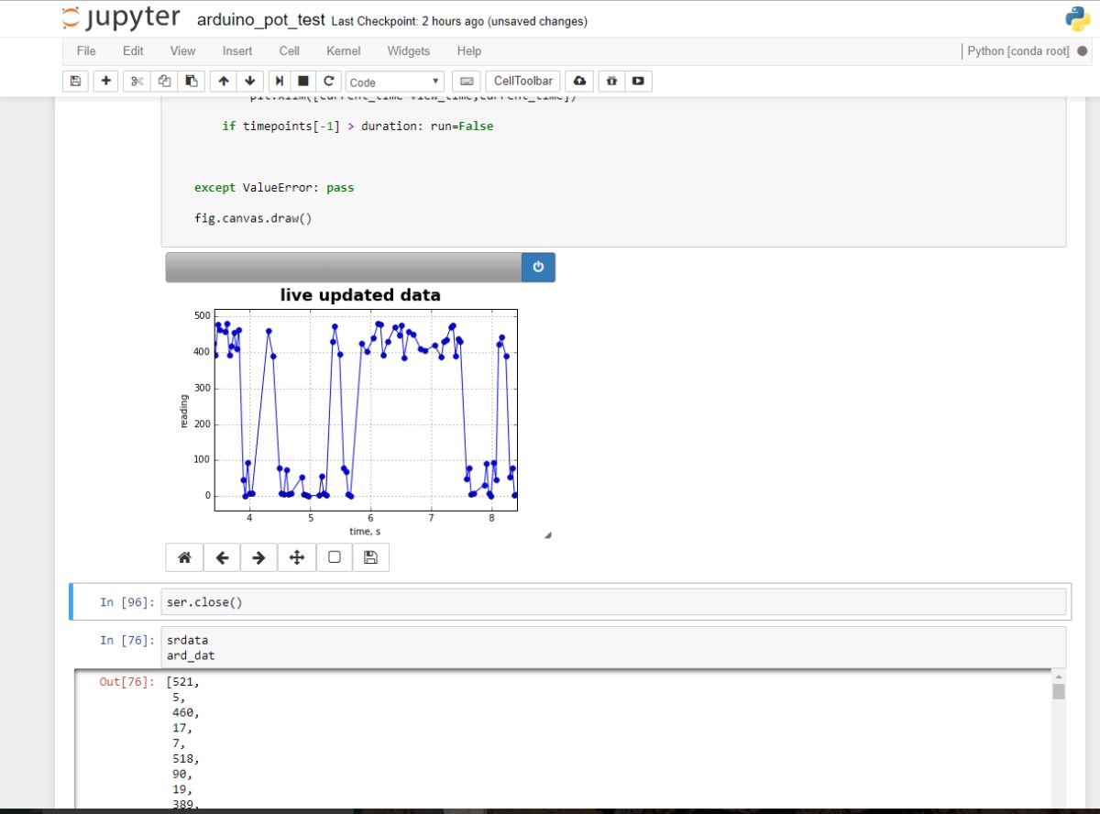Open the Widgets menu
Image resolution: width=1100 pixels, height=814 pixels.
pyautogui.click(x=408, y=50)
